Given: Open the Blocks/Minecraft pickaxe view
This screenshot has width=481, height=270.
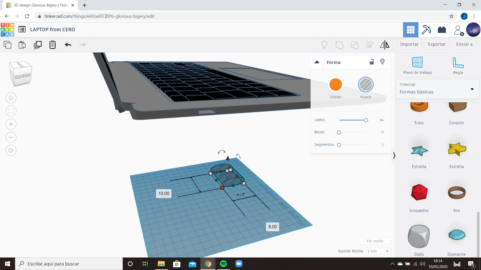Looking at the screenshot, I should 426,29.
